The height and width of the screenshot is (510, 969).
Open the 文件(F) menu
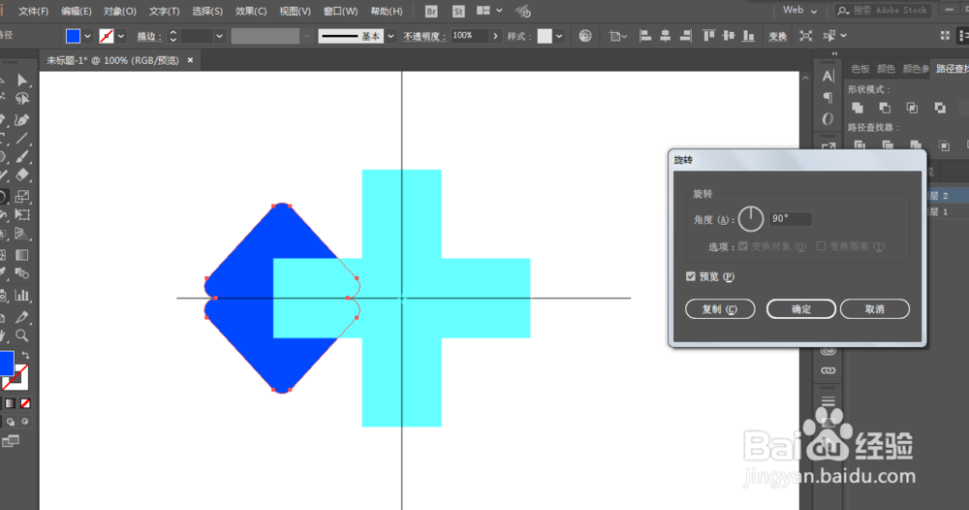tap(33, 11)
